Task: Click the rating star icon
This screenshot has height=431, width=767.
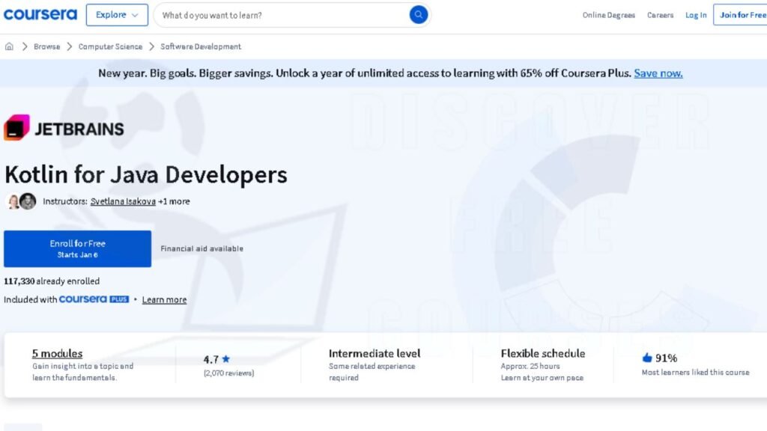Action: pos(226,358)
